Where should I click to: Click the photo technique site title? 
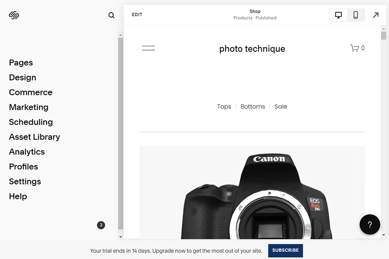pyautogui.click(x=252, y=49)
